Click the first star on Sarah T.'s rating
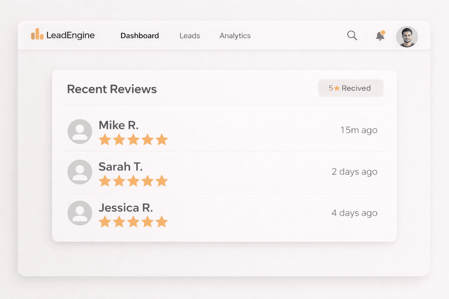Image resolution: width=449 pixels, height=299 pixels. tap(104, 181)
